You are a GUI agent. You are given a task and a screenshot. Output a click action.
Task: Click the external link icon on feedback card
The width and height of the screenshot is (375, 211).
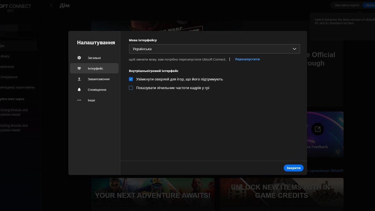[338, 152]
